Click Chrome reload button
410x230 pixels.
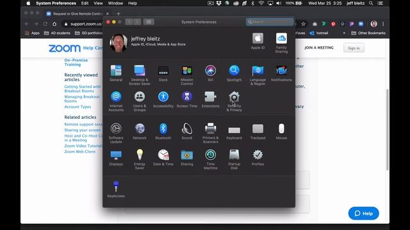tap(45, 24)
